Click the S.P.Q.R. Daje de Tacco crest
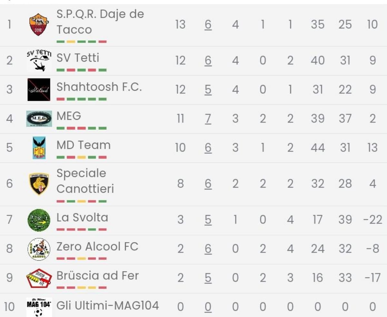The width and height of the screenshot is (387, 317). coord(39,25)
